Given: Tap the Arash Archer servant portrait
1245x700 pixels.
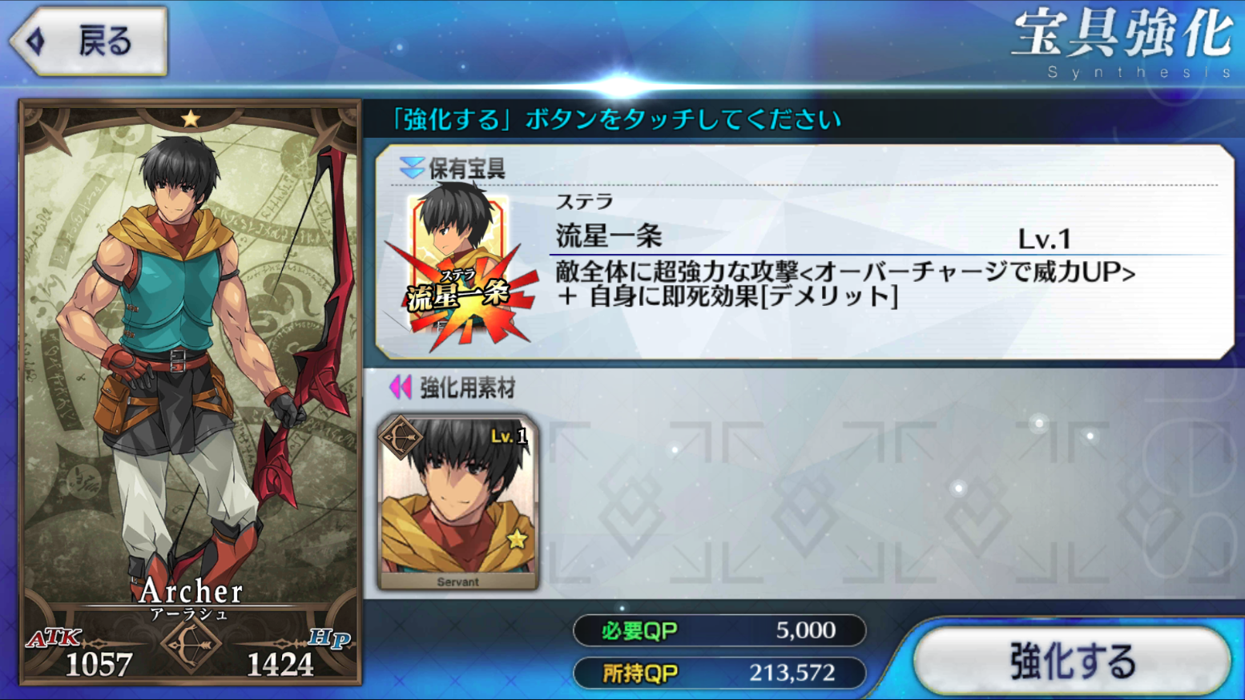Looking at the screenshot, I should [x=190, y=392].
